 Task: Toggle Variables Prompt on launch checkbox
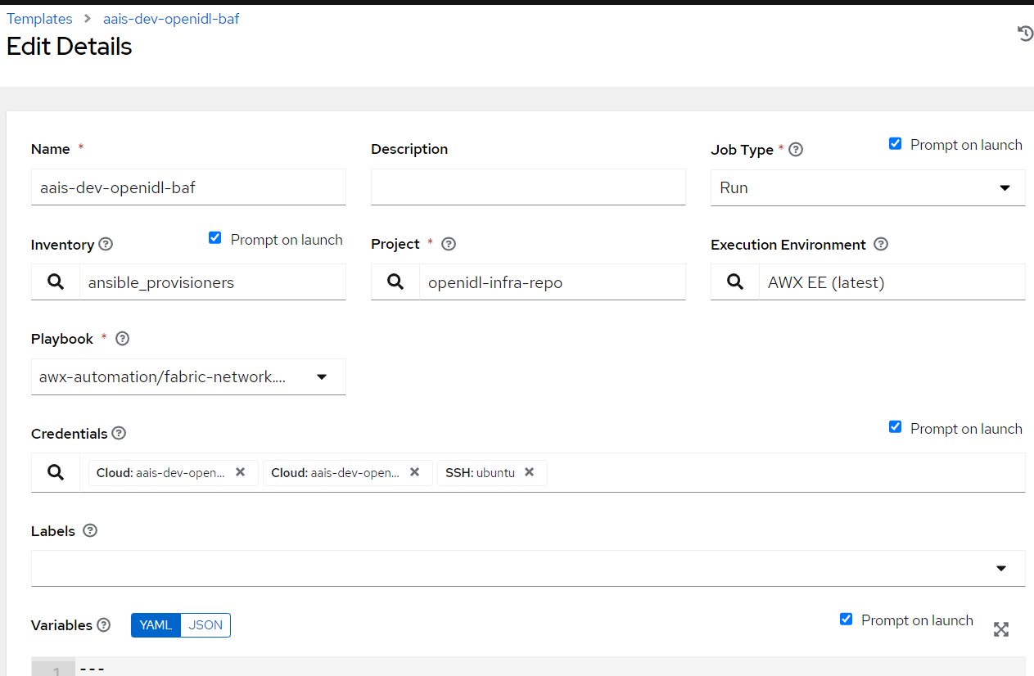(x=847, y=619)
